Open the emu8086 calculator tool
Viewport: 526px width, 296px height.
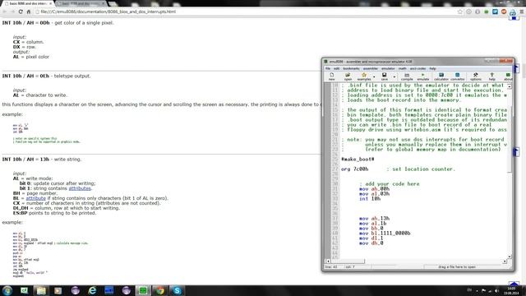tap(441, 76)
